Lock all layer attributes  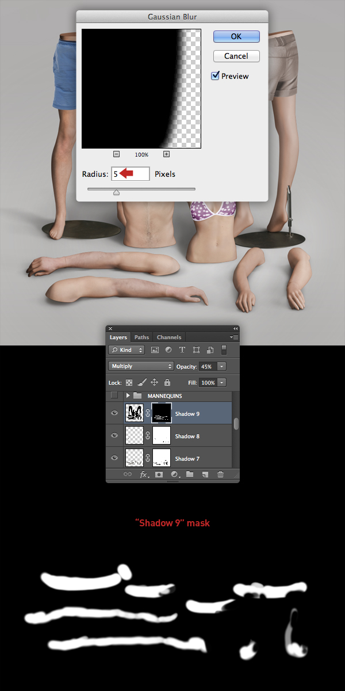pyautogui.click(x=167, y=382)
